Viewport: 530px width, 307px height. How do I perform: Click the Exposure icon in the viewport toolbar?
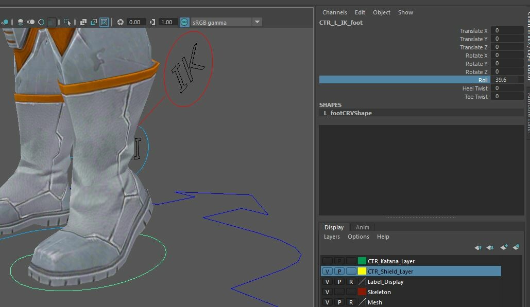pyautogui.click(x=119, y=22)
